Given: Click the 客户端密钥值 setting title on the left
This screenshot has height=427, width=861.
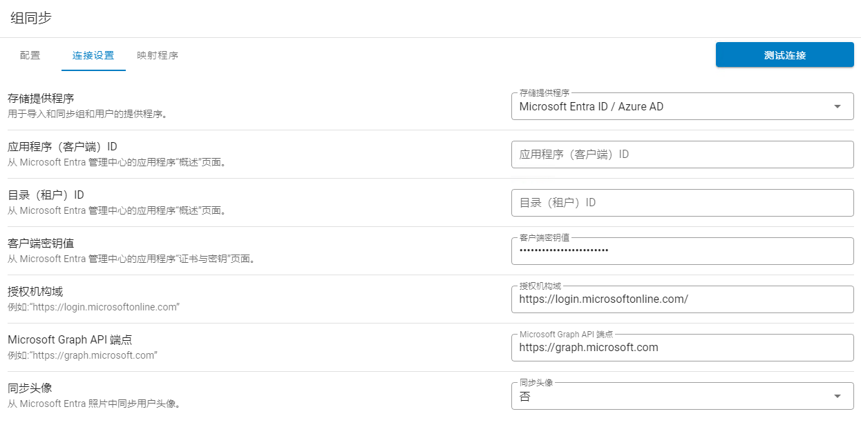Looking at the screenshot, I should (41, 244).
